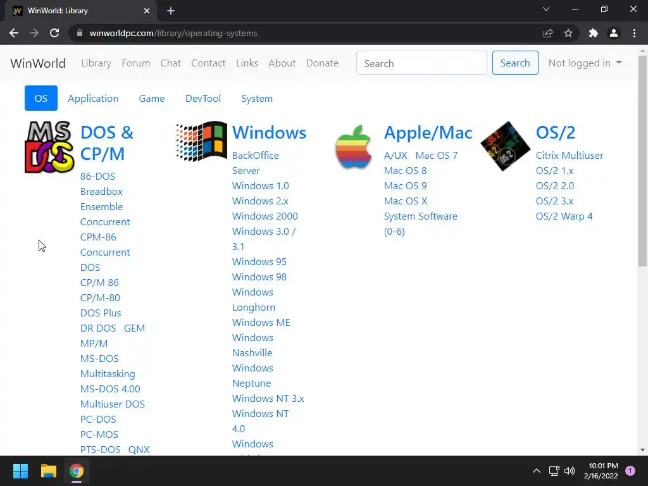Open the Windows Start button

tap(20, 471)
